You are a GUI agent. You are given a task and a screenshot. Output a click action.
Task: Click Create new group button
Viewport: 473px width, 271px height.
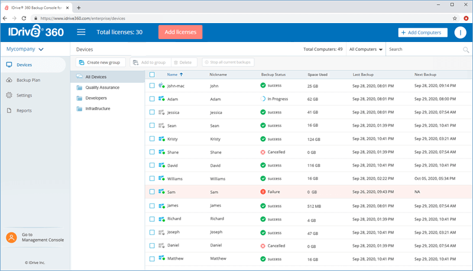[101, 63]
